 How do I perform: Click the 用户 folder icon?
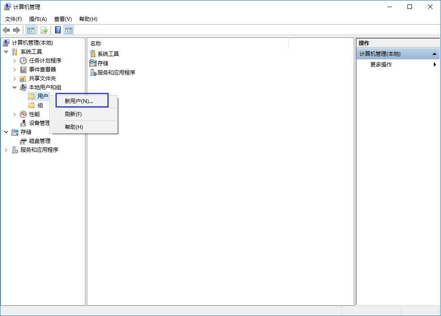[31, 96]
